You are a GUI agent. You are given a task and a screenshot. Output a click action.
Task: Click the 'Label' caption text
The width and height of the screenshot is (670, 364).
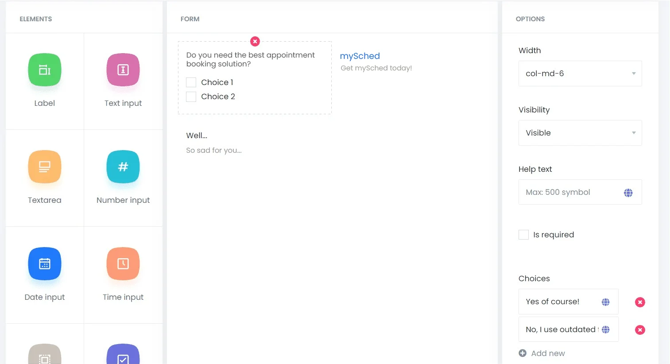tap(45, 103)
